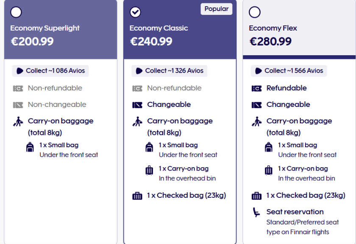Screen dimensions: 356x244
Task: Click the carry-on baggage traveler icon in Economy Superlight
Action: tap(18, 122)
